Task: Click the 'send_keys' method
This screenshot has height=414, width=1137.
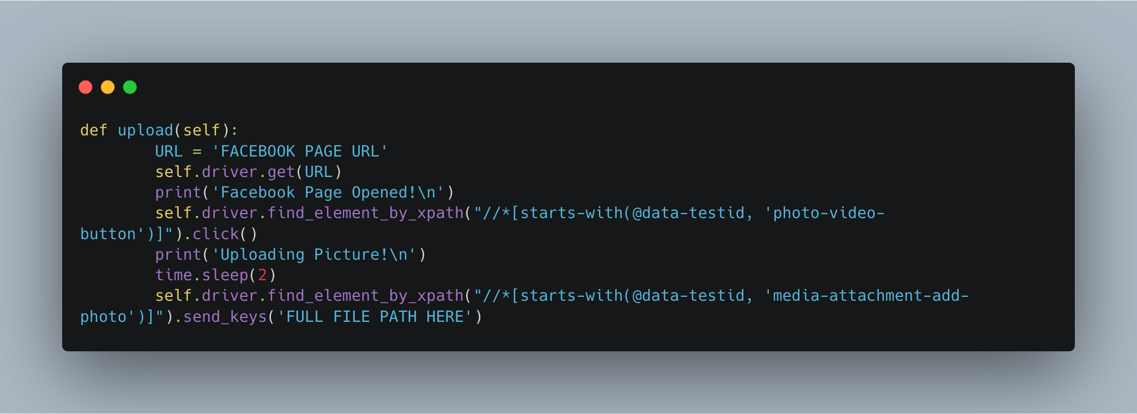Action: 225,317
